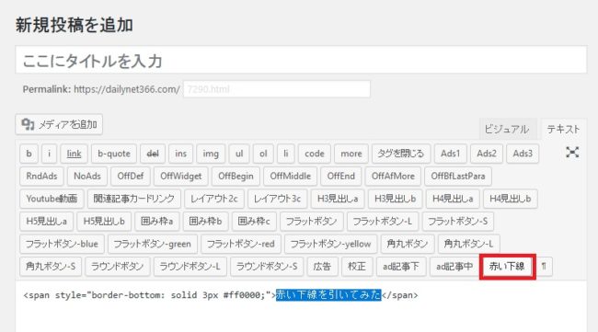Click the フラットボタン-yellow button

pyautogui.click(x=330, y=244)
